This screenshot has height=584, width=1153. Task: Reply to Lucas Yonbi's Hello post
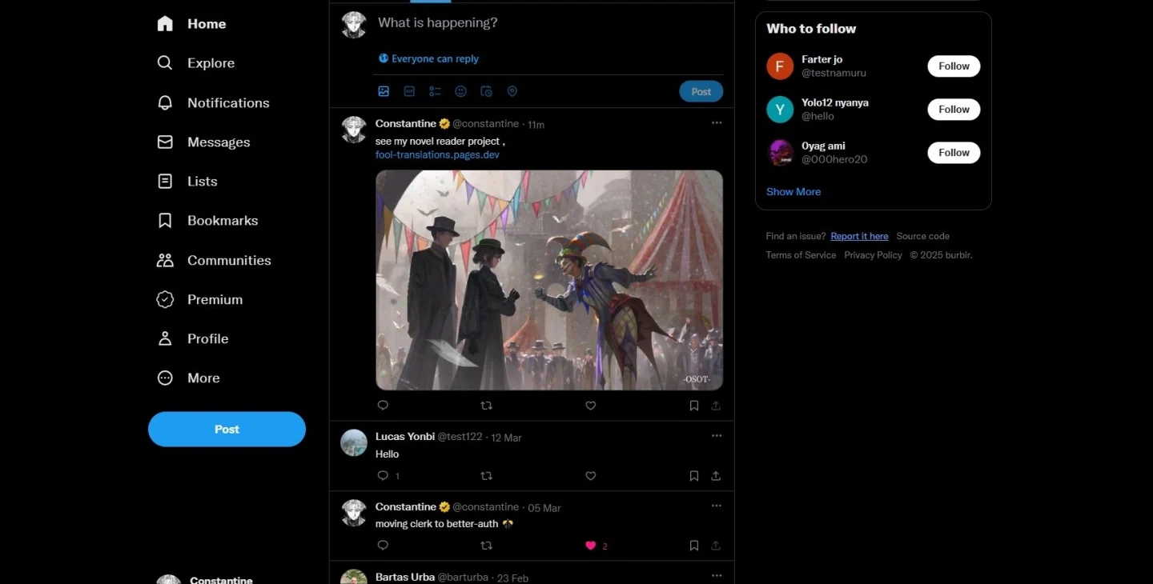(x=383, y=475)
